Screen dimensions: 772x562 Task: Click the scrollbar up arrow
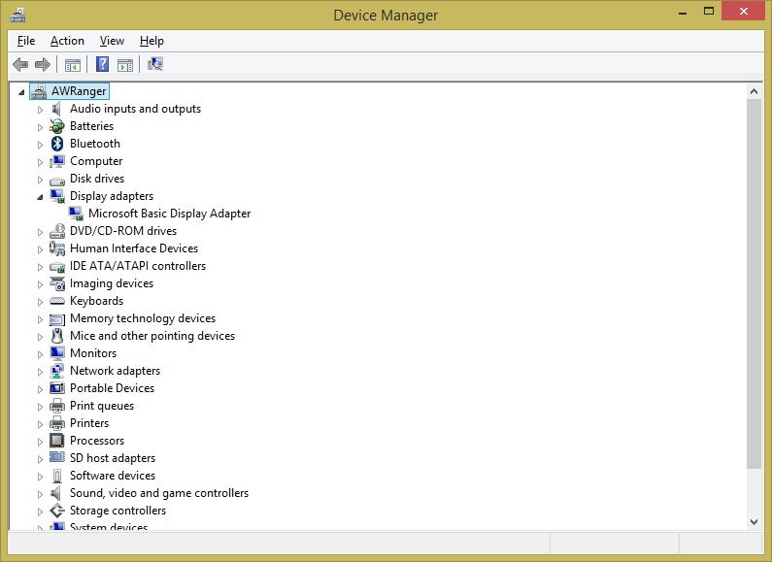(754, 91)
